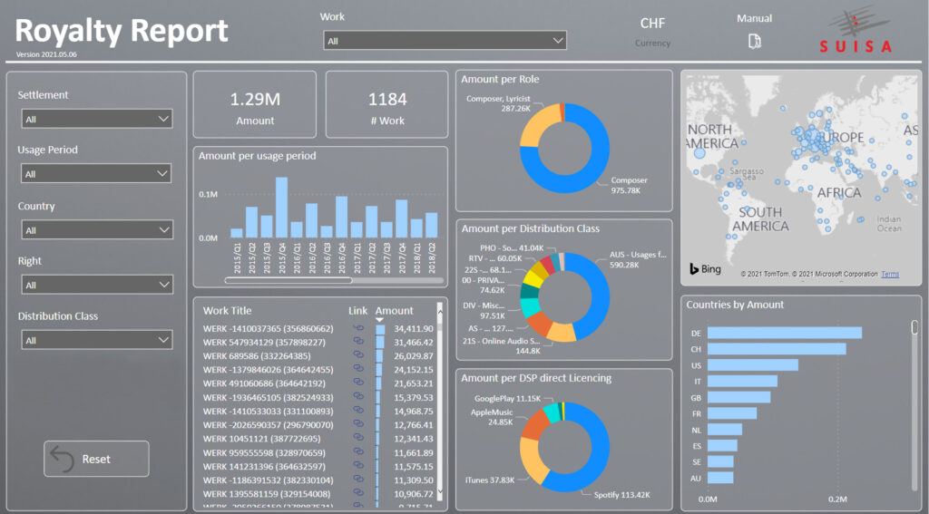Open the Manual document icon

754,41
